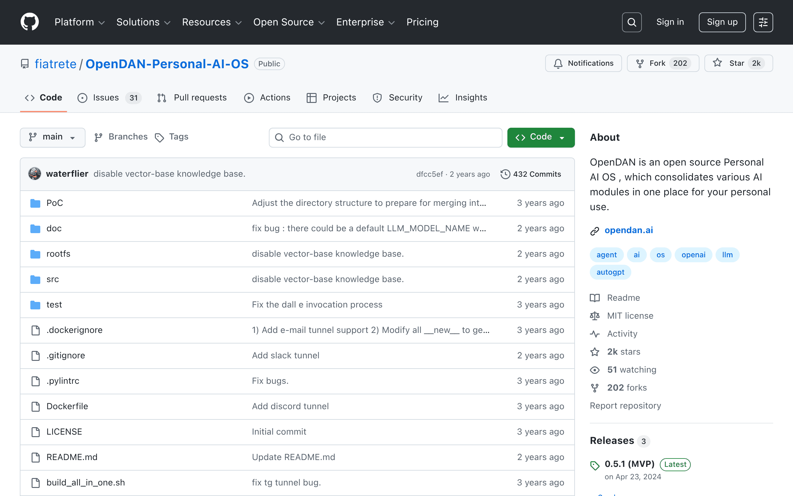This screenshot has height=496, width=793.
Task: Select the os topic tag
Action: click(660, 255)
